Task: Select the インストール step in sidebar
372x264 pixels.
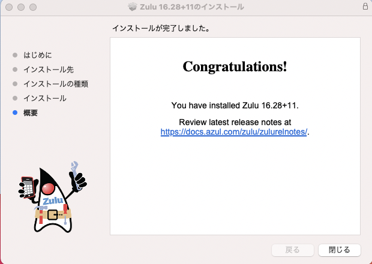Action: (45, 98)
